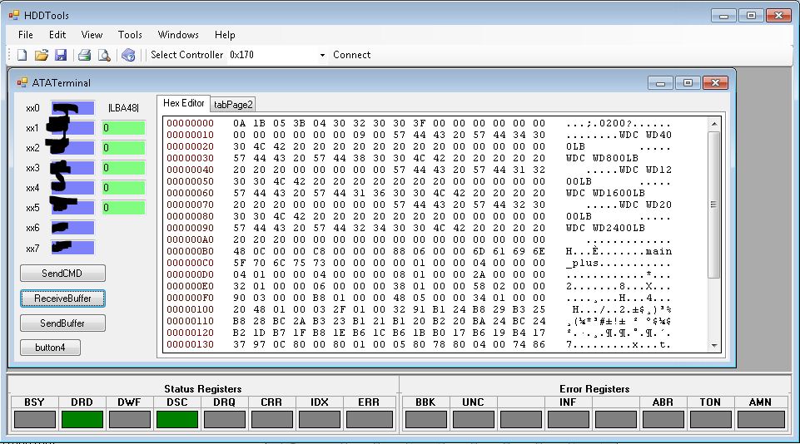800x444 pixels.
Task: Switch to the tabPage2 tab
Action: [233, 105]
